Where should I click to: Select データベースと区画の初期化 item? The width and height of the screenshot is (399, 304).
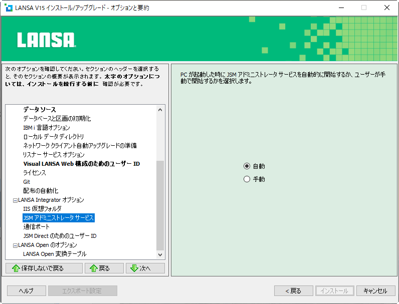(57, 119)
